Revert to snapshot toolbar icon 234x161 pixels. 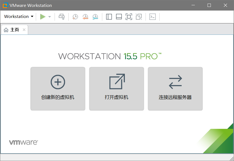pos(85,17)
